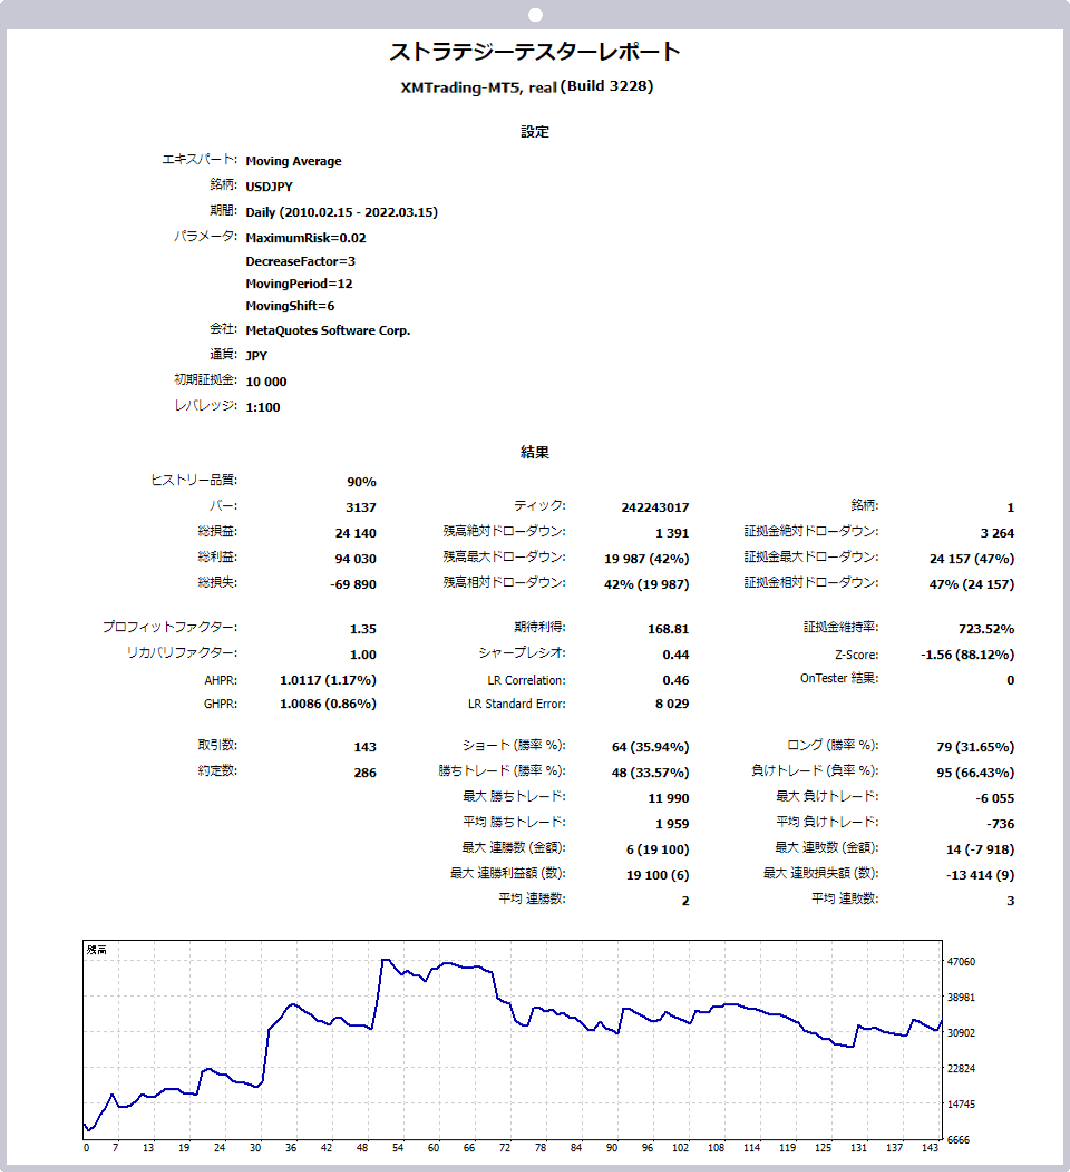The height and width of the screenshot is (1172, 1070).
Task: Click largest profit trade value 11 990
Action: 669,798
